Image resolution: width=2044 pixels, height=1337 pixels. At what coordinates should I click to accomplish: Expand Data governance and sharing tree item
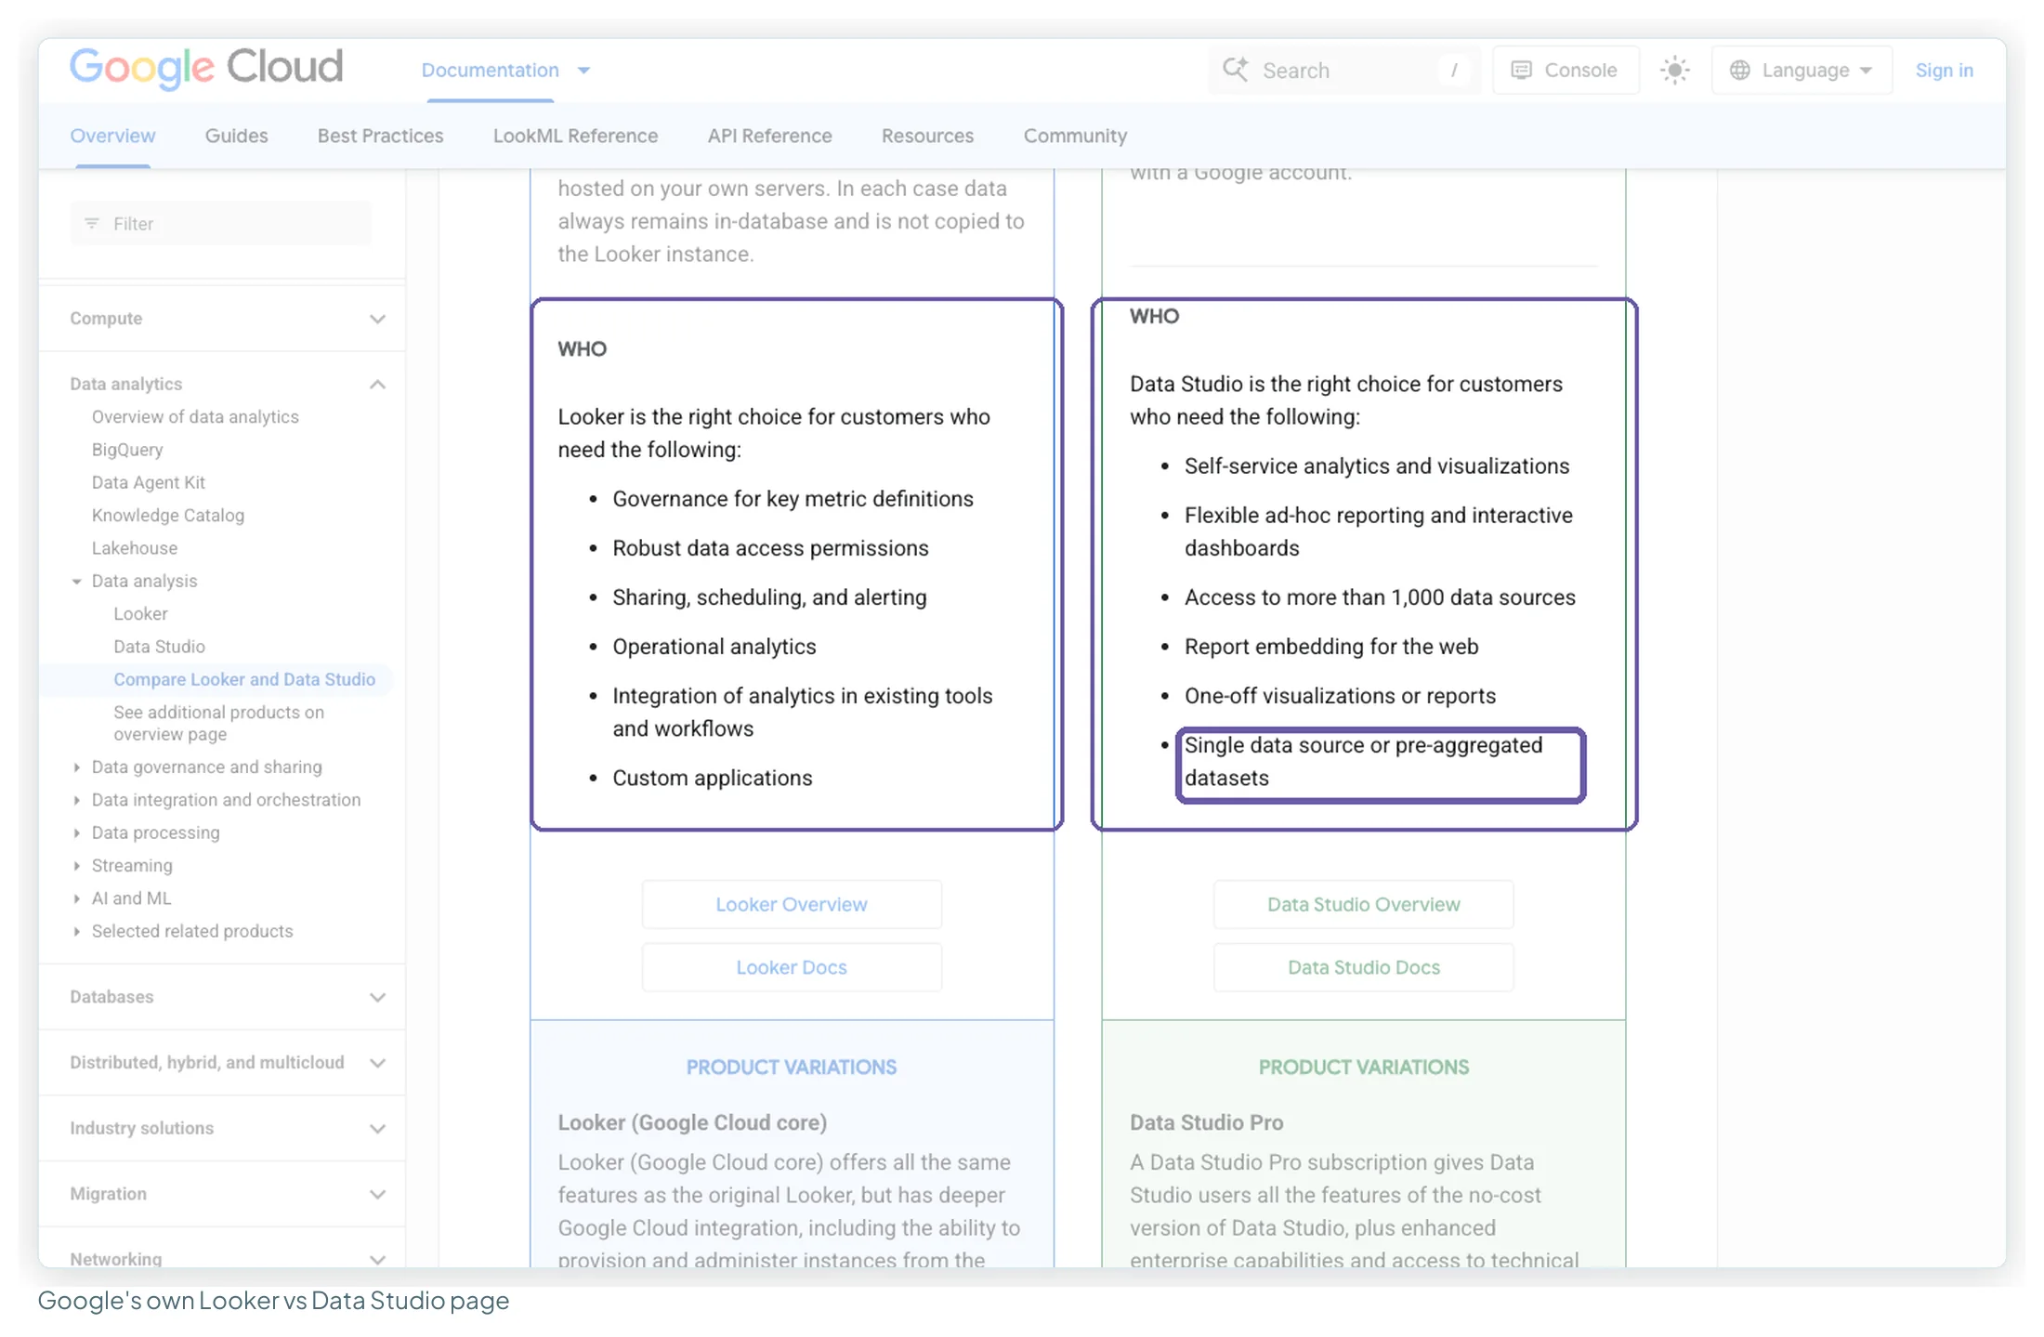coord(77,767)
